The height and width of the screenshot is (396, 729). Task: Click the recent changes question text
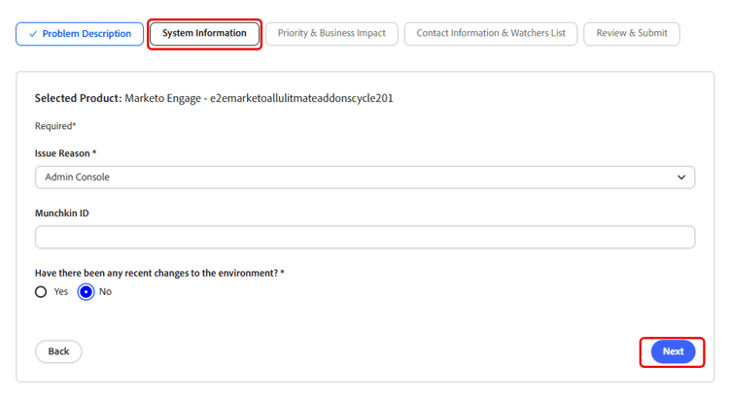point(159,273)
